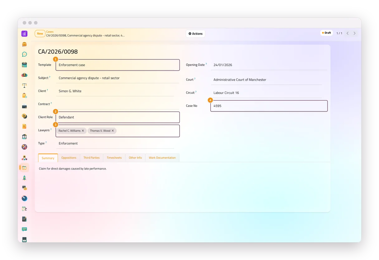Open the partly visible calculator icon in sidebar
The width and height of the screenshot is (379, 260).
(x=24, y=239)
